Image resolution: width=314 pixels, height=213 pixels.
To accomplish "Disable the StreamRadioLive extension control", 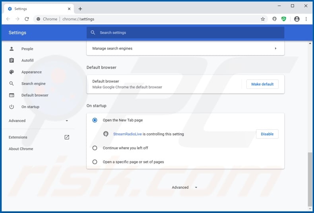I will [267, 134].
